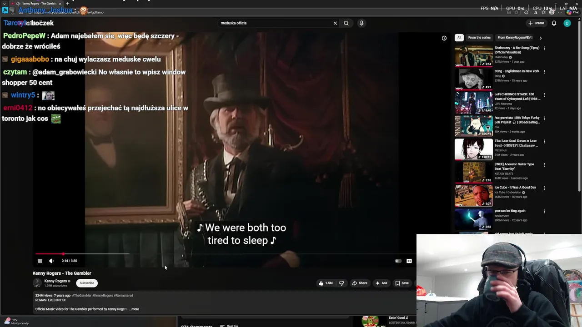Clear the search box with the X
This screenshot has height=327, width=582.
click(x=335, y=23)
